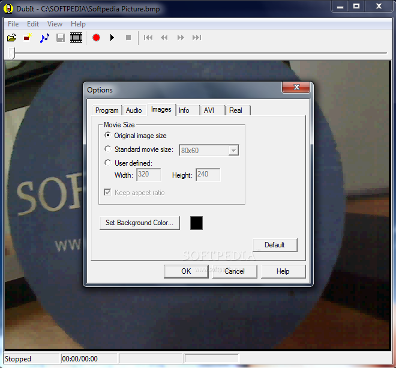Expand the 80x60 movie size dropdown
The width and height of the screenshot is (396, 368).
233,151
